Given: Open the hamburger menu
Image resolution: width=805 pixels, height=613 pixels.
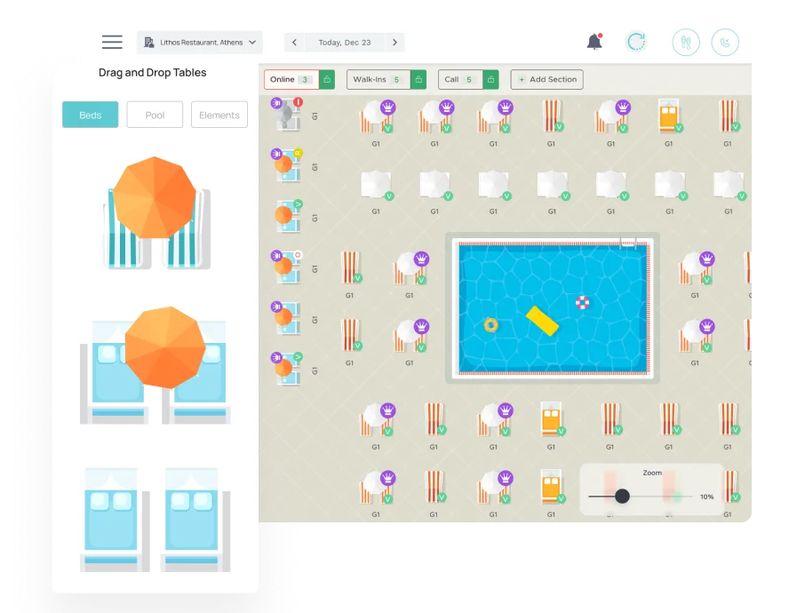Looking at the screenshot, I should click(x=112, y=42).
